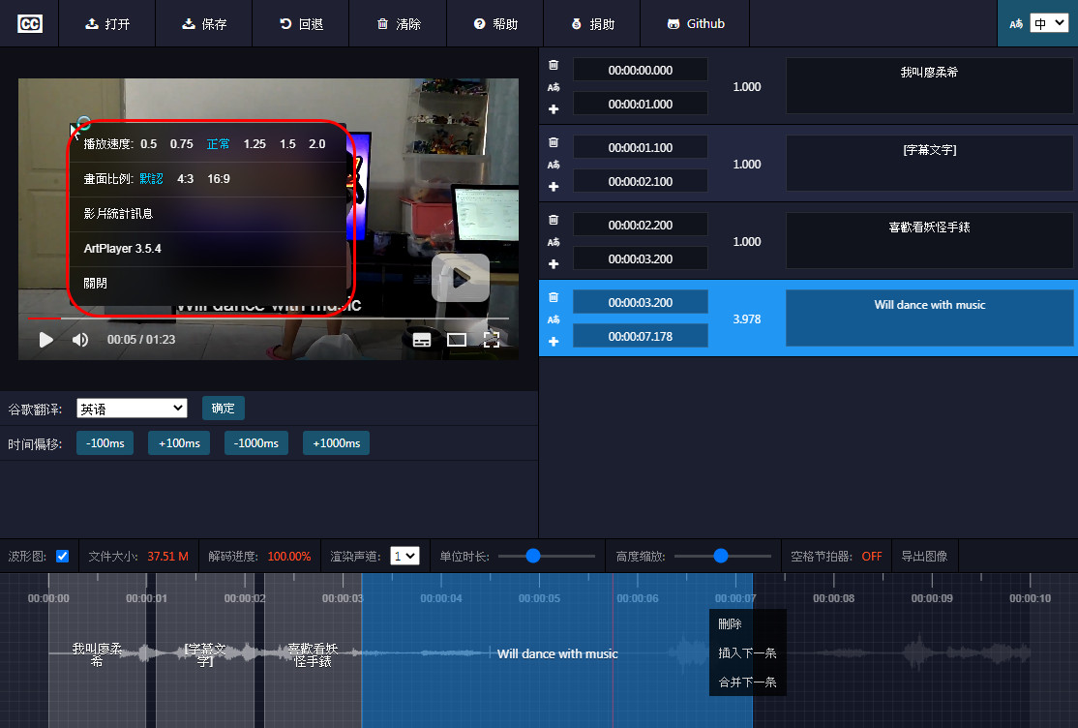Edit the 我叫廖柔希 subtitle text box
This screenshot has width=1078, height=728.
[930, 86]
